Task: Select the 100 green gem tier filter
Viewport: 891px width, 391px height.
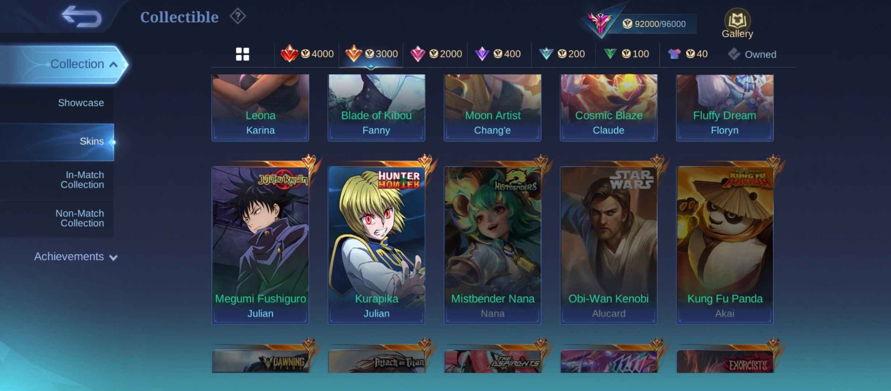Action: [626, 54]
